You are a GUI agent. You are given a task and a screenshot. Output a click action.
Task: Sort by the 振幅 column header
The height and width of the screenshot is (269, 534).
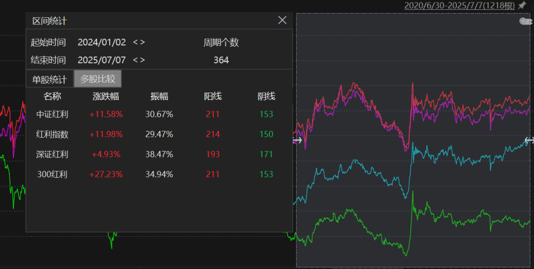coord(159,97)
